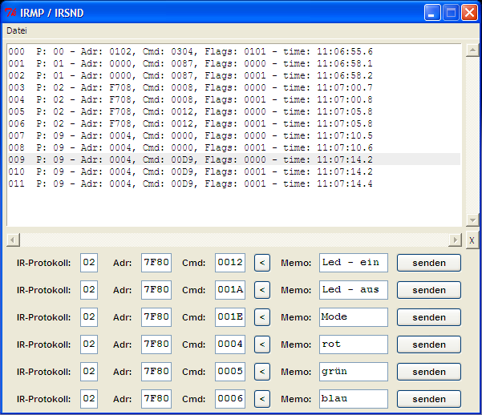Click the IR-Protokoll field in Led - ein row
Image resolution: width=482 pixels, height=415 pixels.
click(x=89, y=263)
